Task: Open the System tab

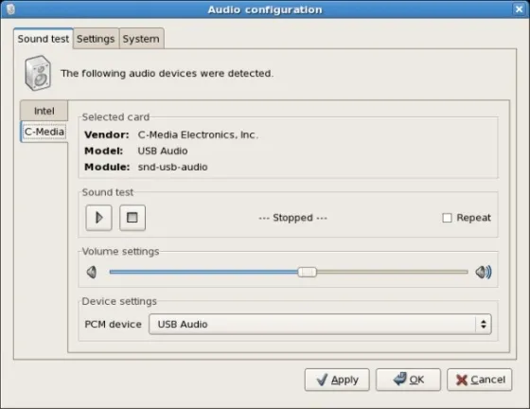Action: point(141,39)
